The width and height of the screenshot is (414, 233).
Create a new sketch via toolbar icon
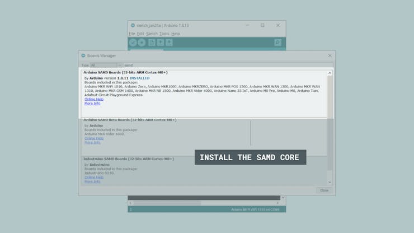(152, 43)
